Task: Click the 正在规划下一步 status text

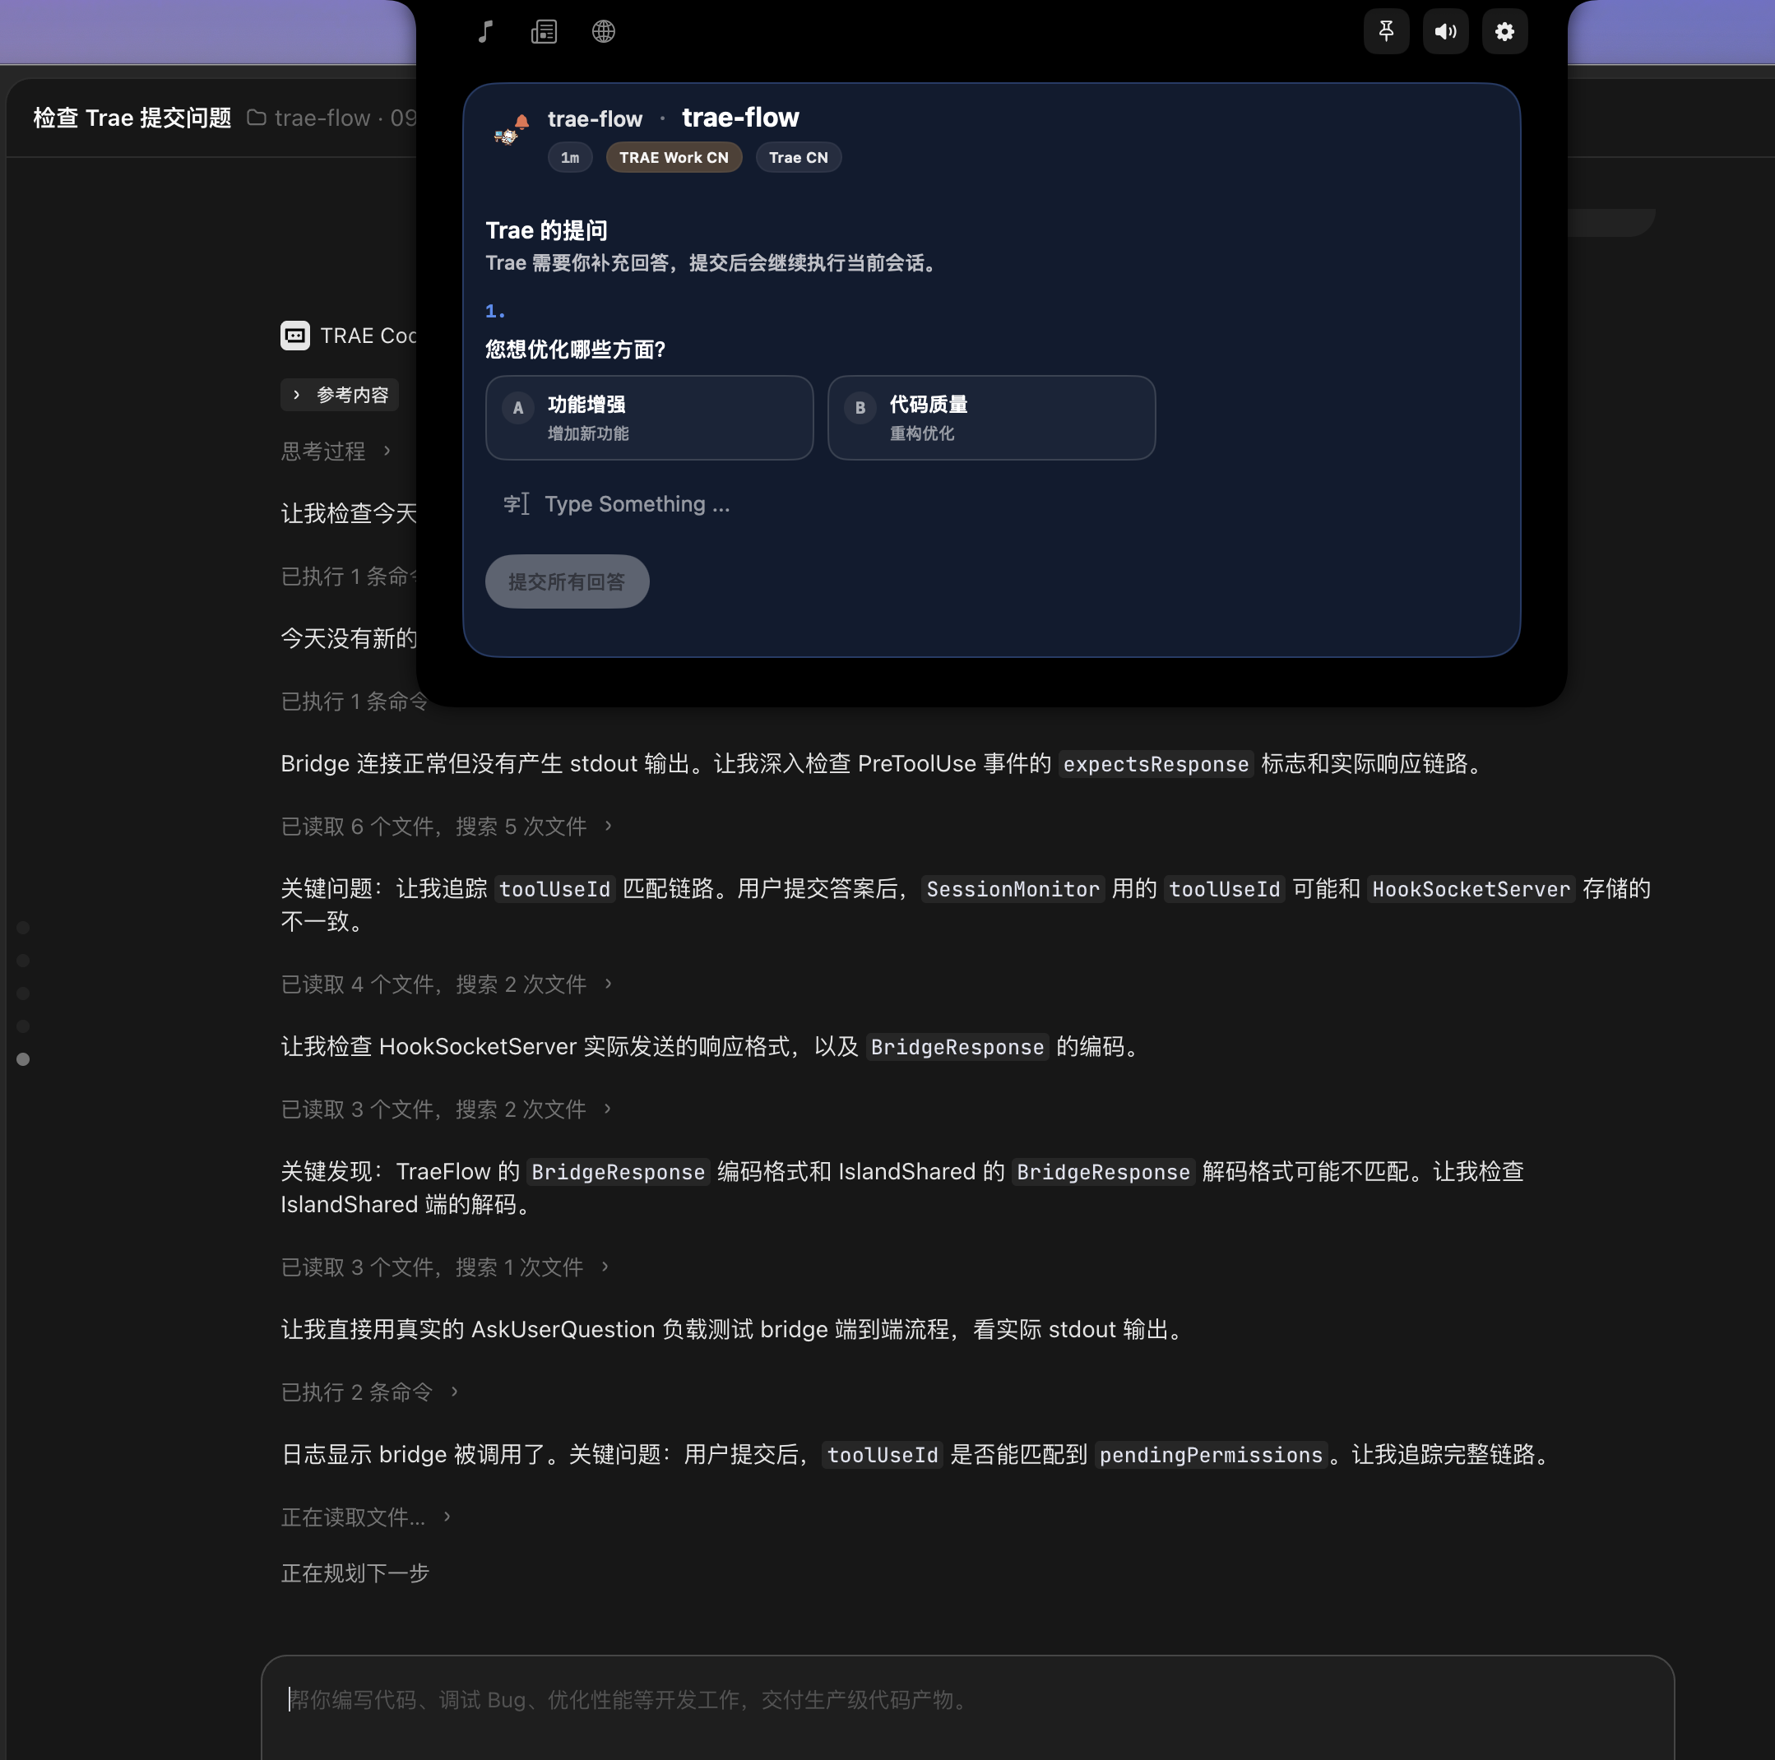Action: point(355,1573)
